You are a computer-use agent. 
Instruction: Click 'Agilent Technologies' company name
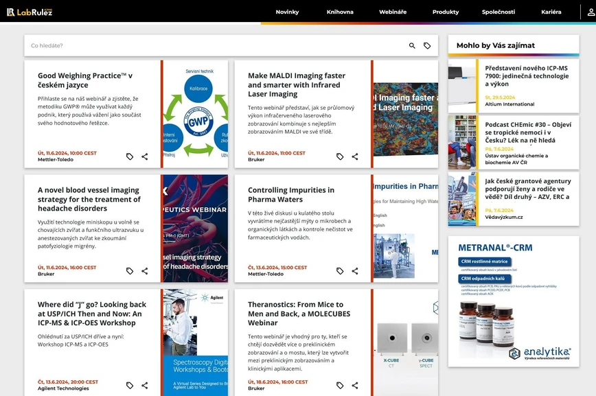(63, 388)
